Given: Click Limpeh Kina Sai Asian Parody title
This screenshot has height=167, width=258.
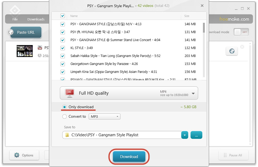Looking at the screenshot, I should tap(114, 72).
